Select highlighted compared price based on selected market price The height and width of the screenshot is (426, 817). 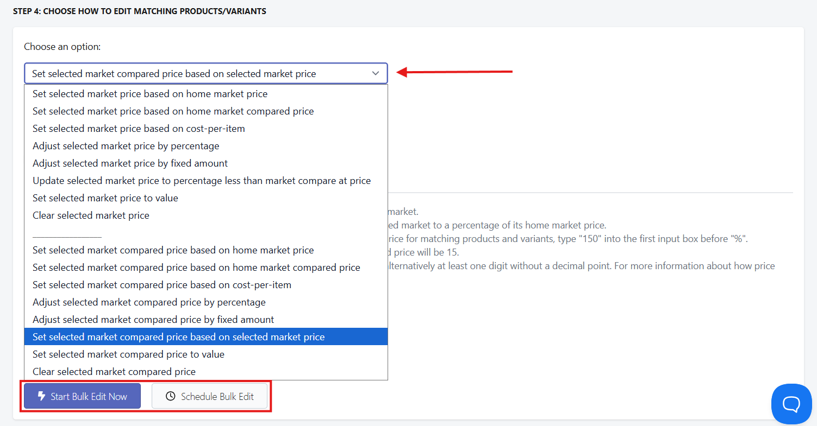[206, 337]
